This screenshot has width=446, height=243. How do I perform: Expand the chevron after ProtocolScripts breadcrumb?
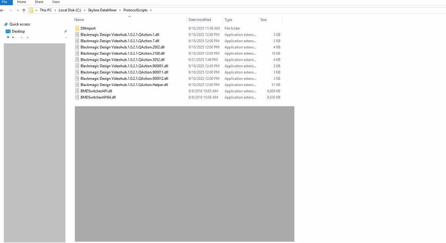point(151,10)
